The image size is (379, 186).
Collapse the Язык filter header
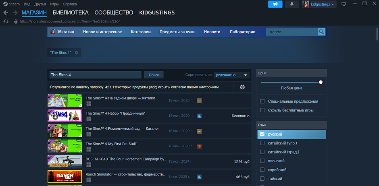(x=291, y=125)
